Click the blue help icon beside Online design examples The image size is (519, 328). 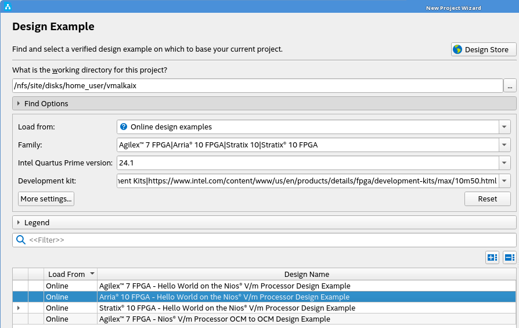coord(123,127)
